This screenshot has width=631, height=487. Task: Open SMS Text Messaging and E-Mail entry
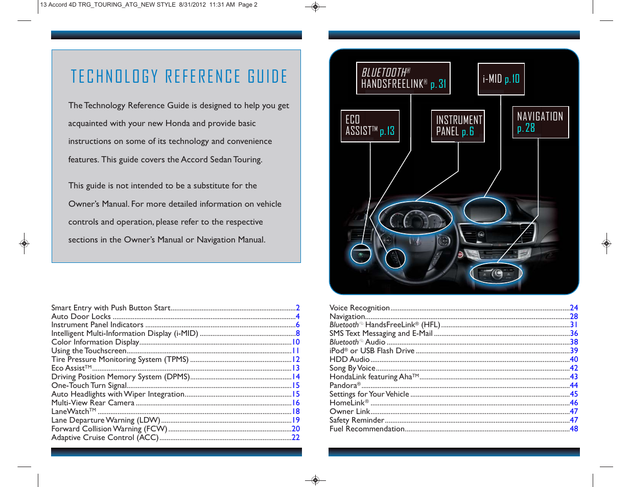coord(454,333)
